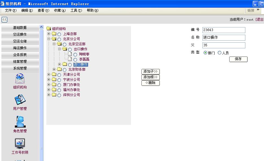Click the 父 input field

(224, 45)
